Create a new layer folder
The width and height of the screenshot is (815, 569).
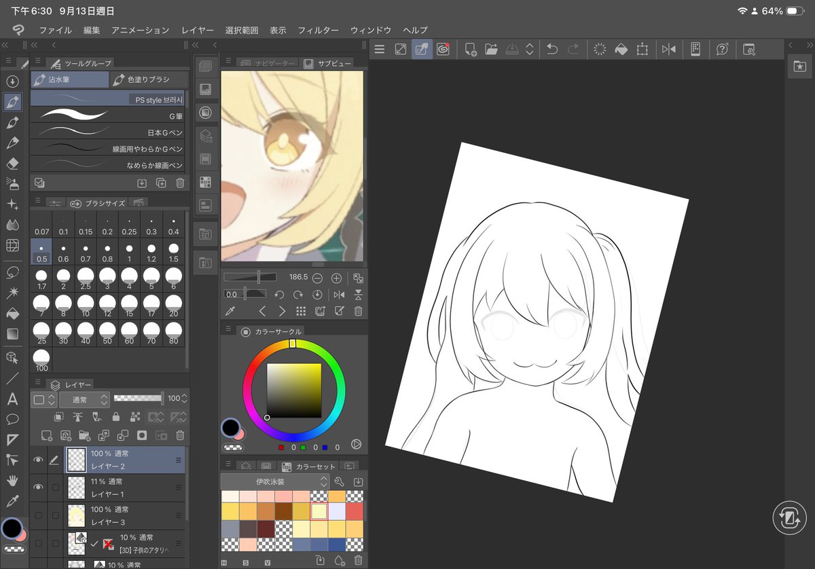click(85, 435)
